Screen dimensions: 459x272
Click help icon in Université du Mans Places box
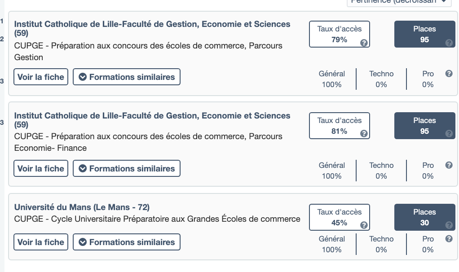(449, 225)
